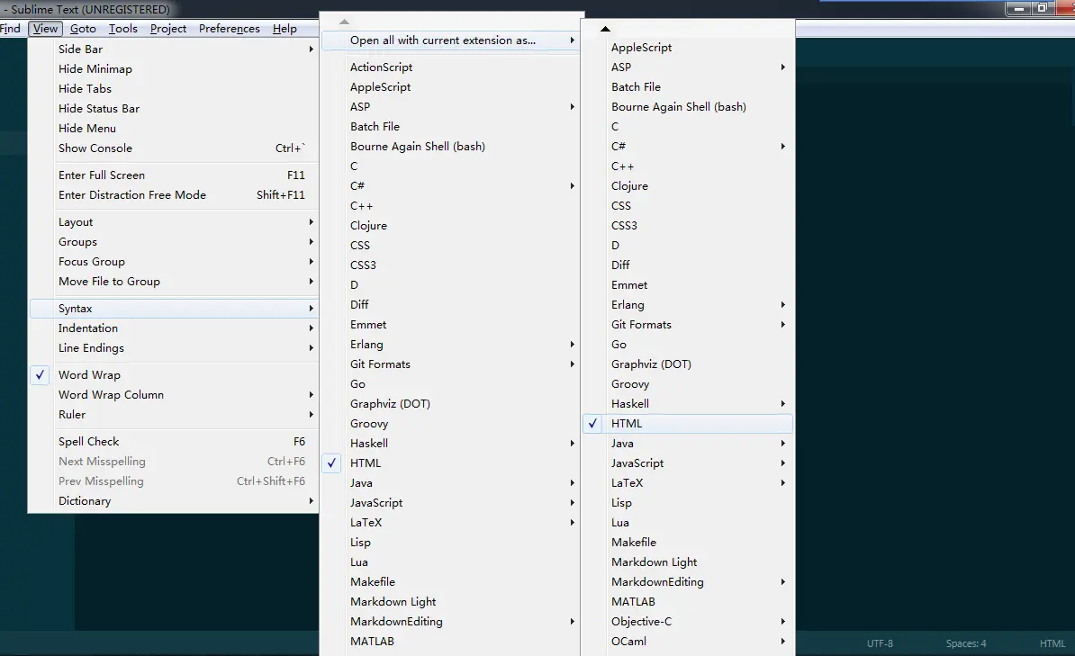Toggle Spell Check
The width and height of the screenshot is (1075, 656).
click(174, 442)
